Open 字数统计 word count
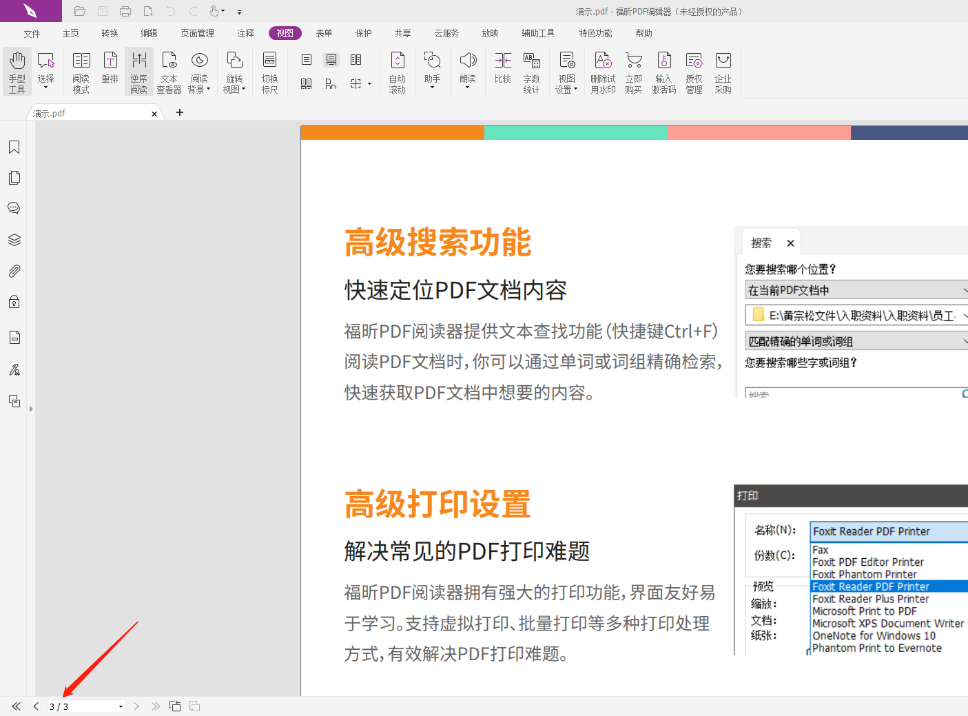The height and width of the screenshot is (716, 968). [532, 72]
